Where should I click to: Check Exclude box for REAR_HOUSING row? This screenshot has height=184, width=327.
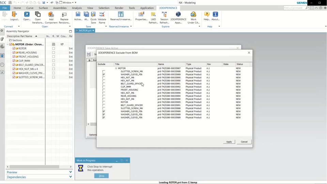click(x=104, y=96)
